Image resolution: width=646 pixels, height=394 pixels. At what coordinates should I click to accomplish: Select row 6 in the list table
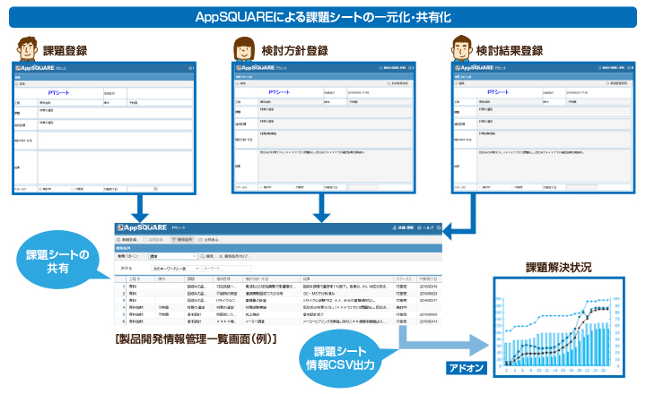coord(278,321)
